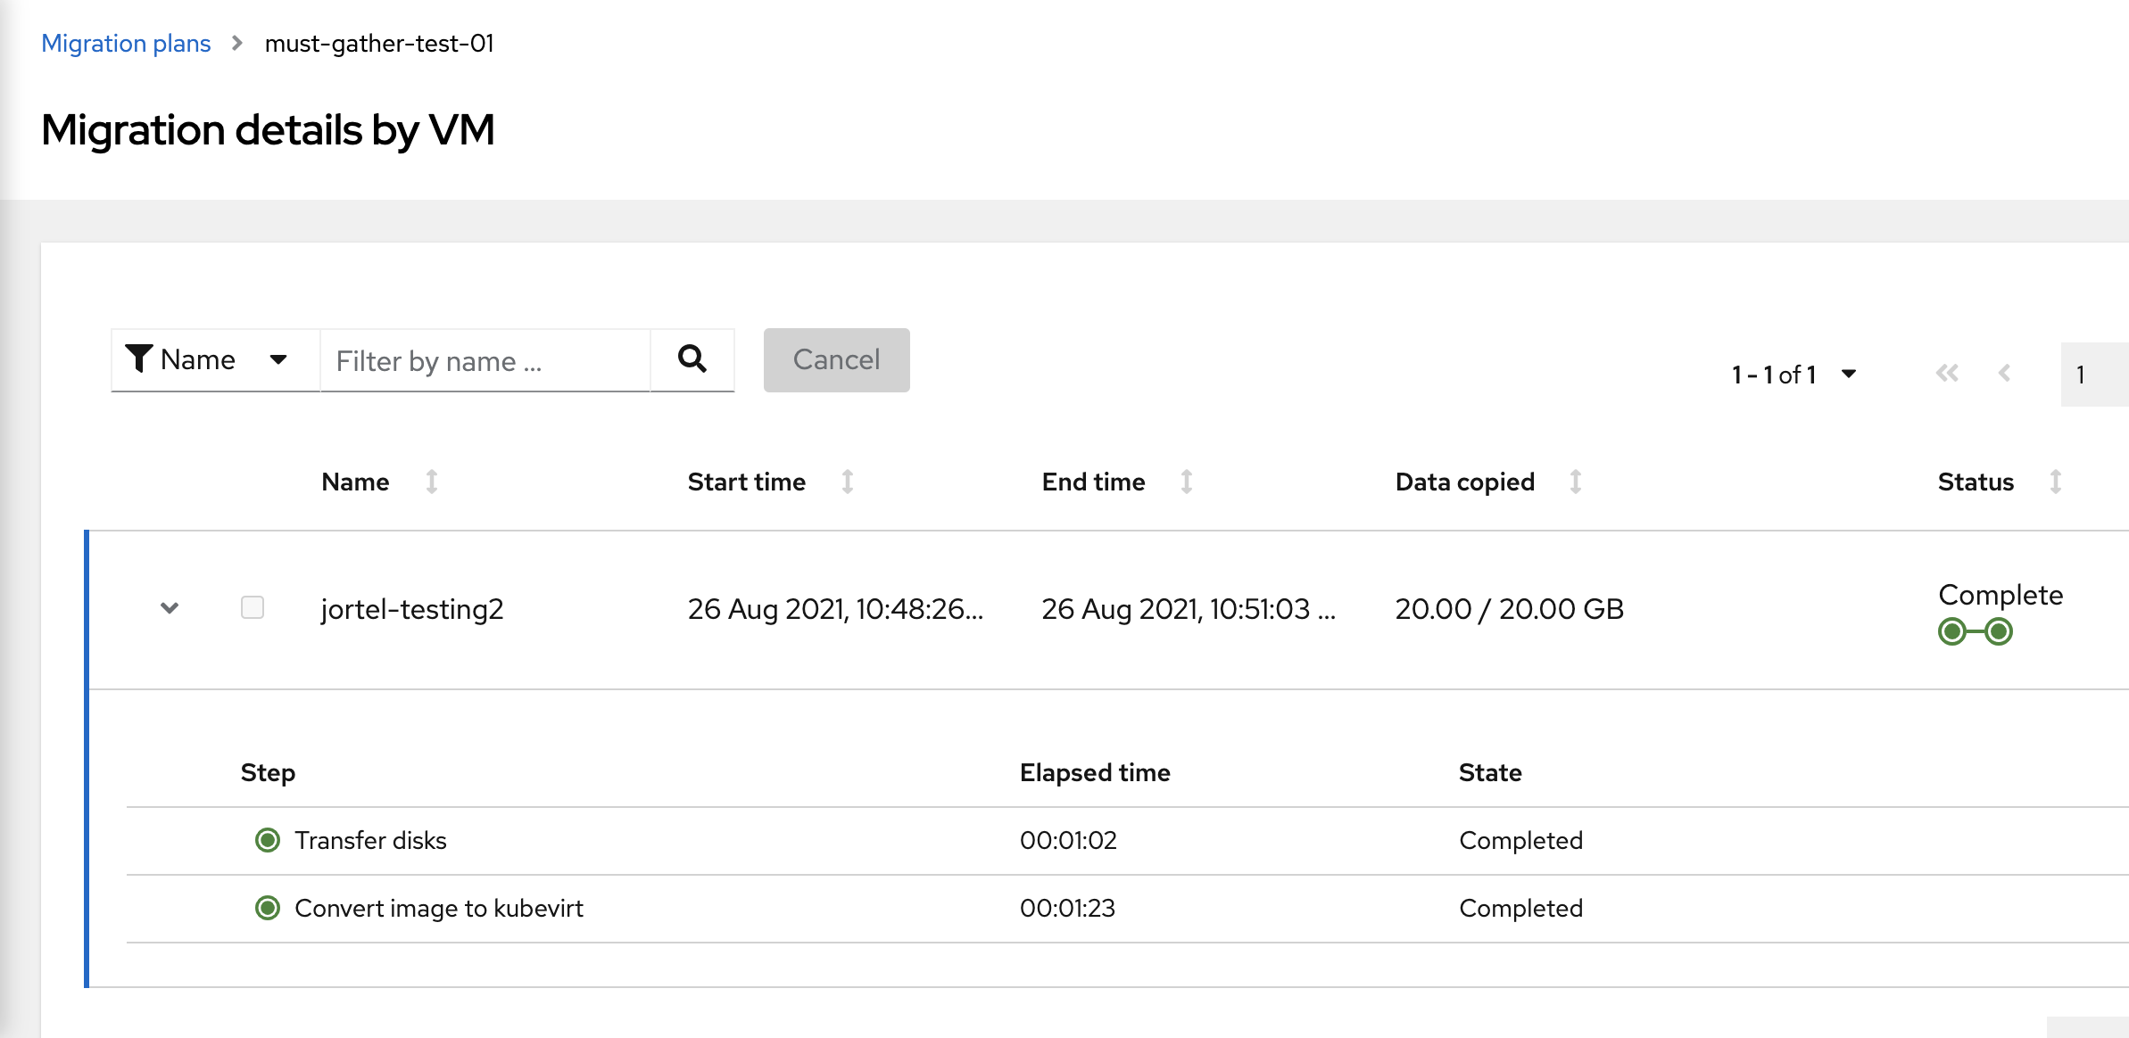The width and height of the screenshot is (2129, 1038).
Task: Sort the table by Start time
Action: [x=846, y=482]
